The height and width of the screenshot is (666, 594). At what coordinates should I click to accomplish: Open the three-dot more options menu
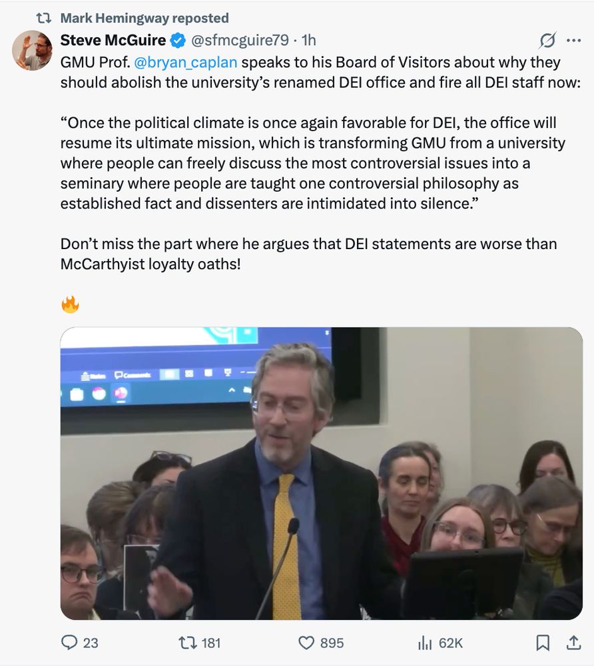click(573, 41)
